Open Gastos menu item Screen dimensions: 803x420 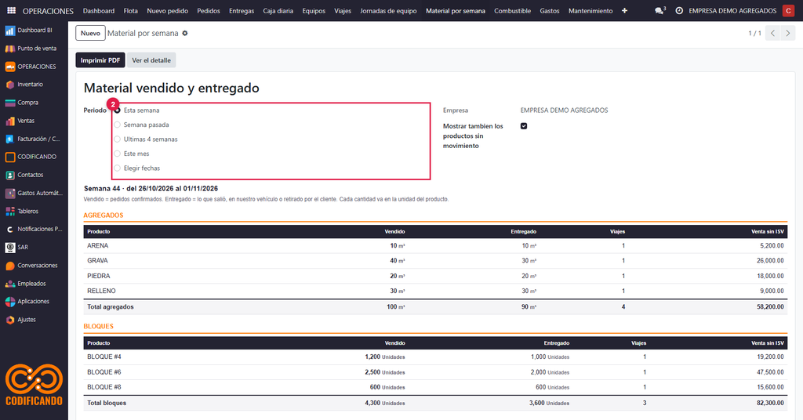click(x=550, y=11)
